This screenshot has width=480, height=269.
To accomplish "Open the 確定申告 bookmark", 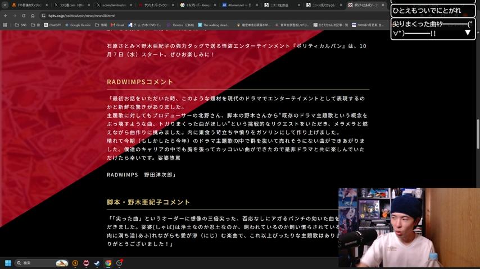I will 253,25.
